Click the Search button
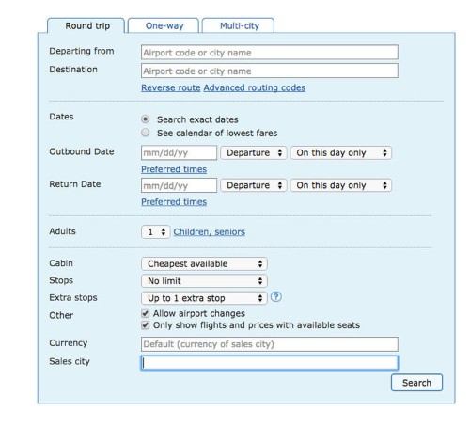This screenshot has height=427, width=470. pos(416,383)
